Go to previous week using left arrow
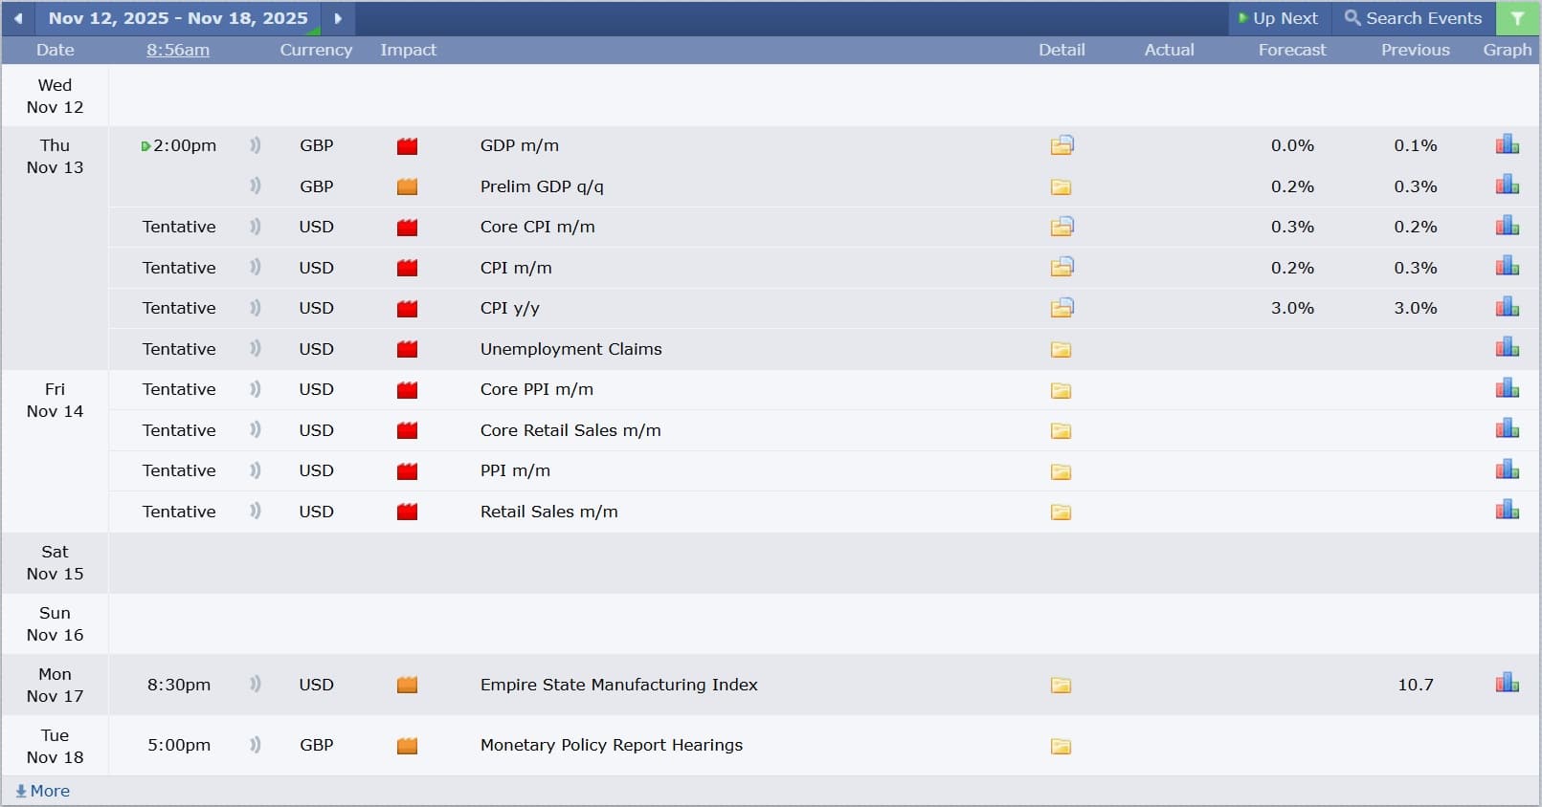 [18, 18]
